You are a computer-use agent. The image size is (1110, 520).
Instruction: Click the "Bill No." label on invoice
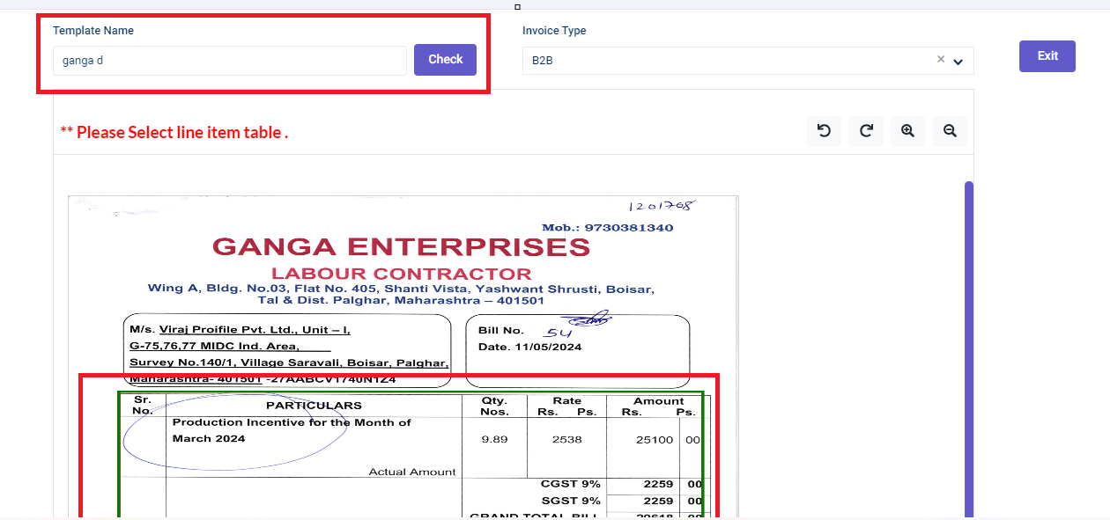click(501, 331)
